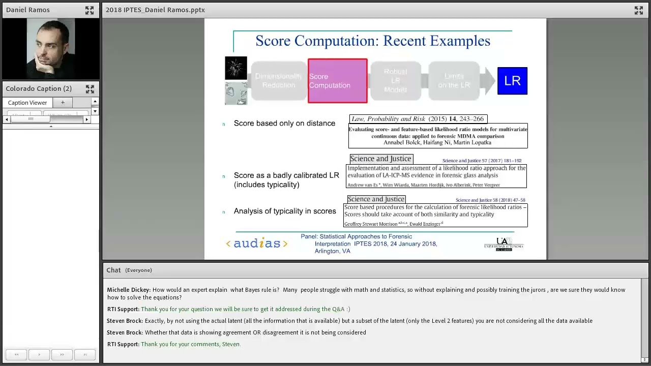Add a new caption tab with plus
The image size is (651, 366).
[63, 103]
